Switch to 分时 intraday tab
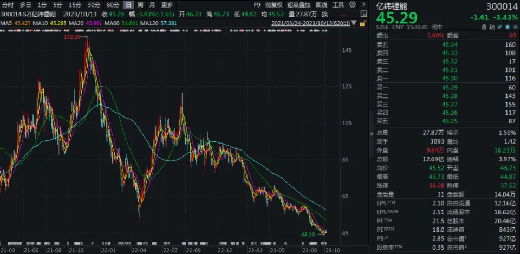The width and height of the screenshot is (520, 254). tap(8, 5)
